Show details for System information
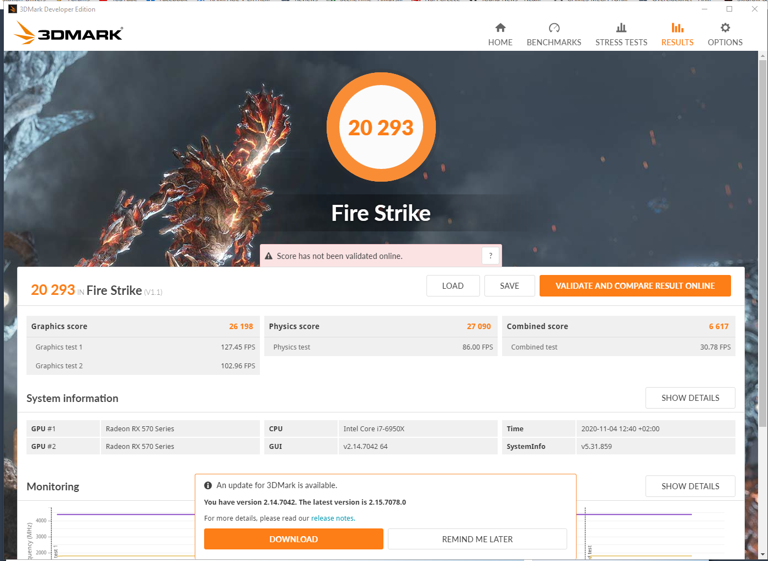The width and height of the screenshot is (768, 561). (x=690, y=398)
